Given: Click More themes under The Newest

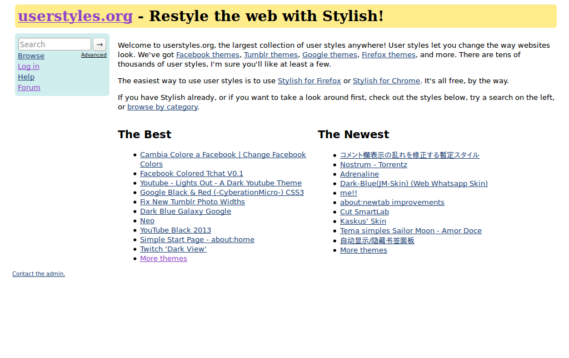Looking at the screenshot, I should click(363, 250).
